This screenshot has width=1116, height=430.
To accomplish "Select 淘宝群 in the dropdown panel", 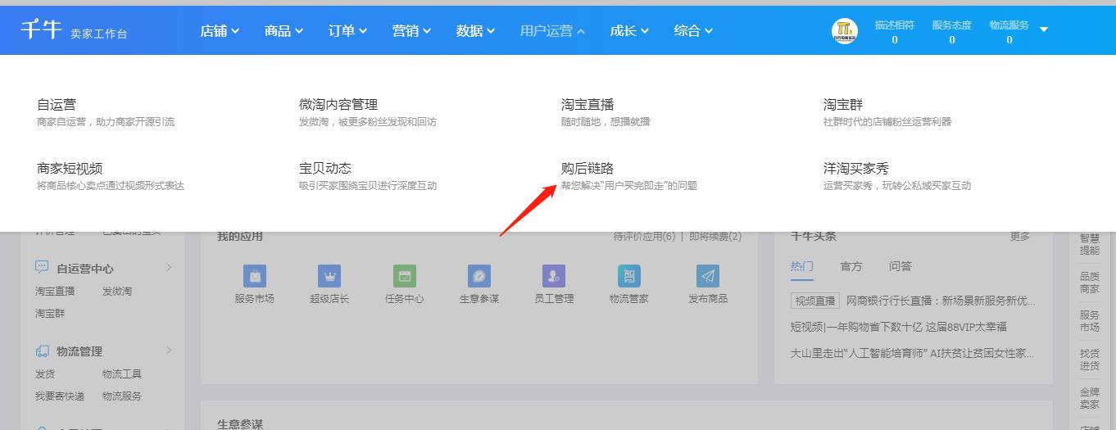I will point(843,105).
